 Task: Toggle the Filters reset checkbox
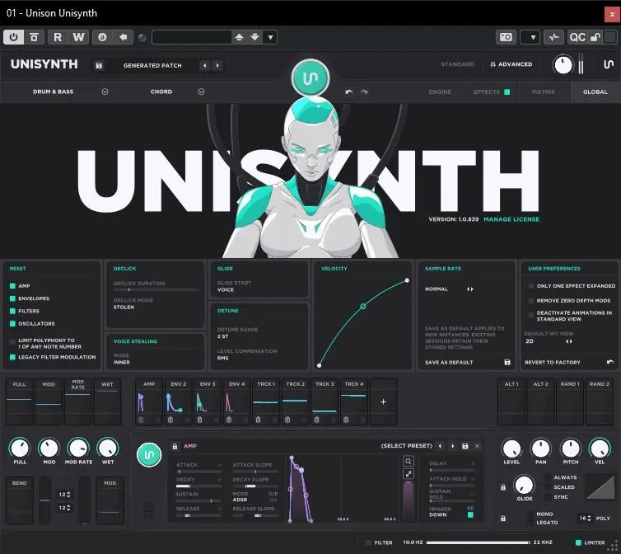click(12, 312)
